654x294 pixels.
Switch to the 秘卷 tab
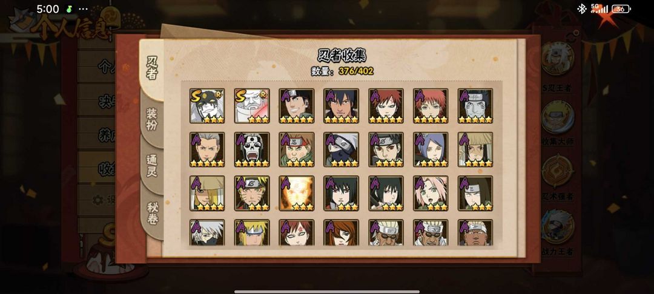tap(152, 213)
